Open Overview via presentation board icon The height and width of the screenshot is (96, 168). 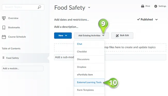(x=4, y=18)
